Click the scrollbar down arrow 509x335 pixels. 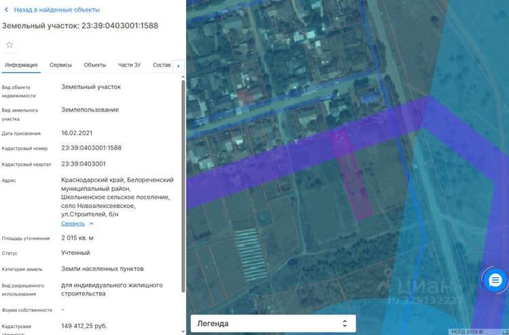183,332
